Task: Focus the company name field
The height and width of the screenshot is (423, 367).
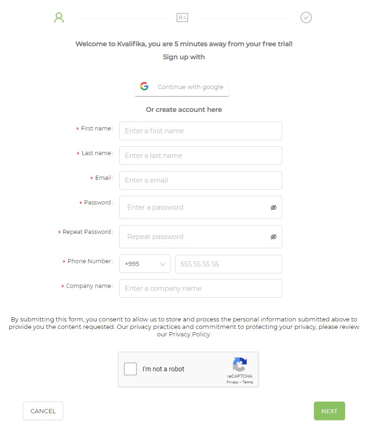Action: (201, 288)
